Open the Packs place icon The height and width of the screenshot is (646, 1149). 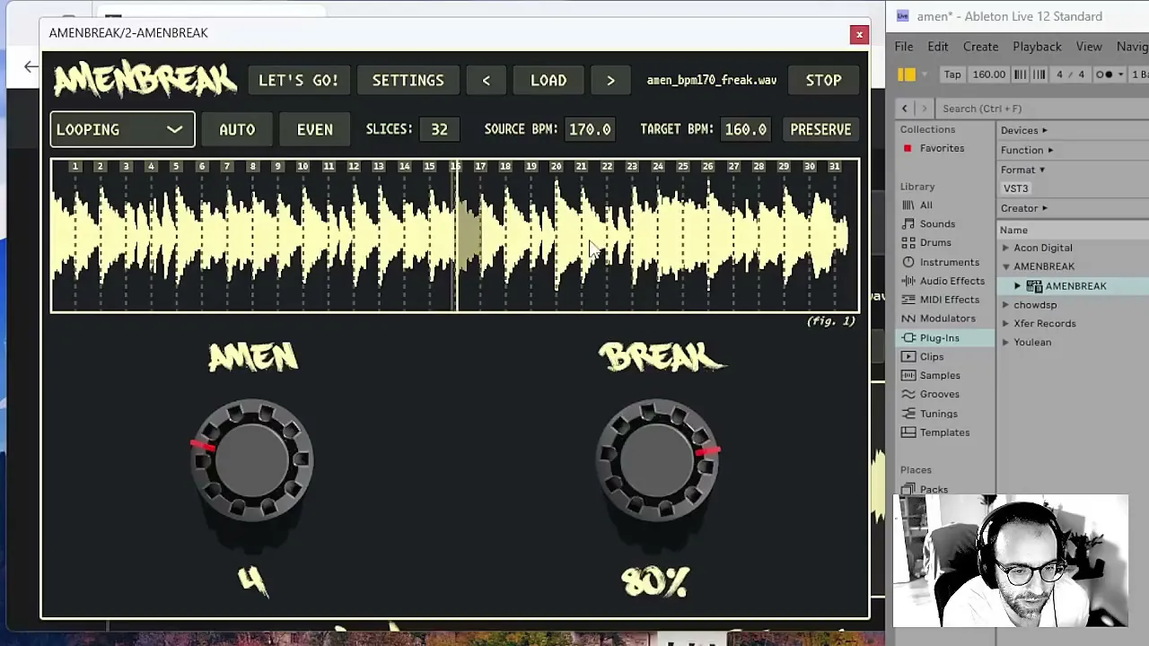pyautogui.click(x=908, y=490)
